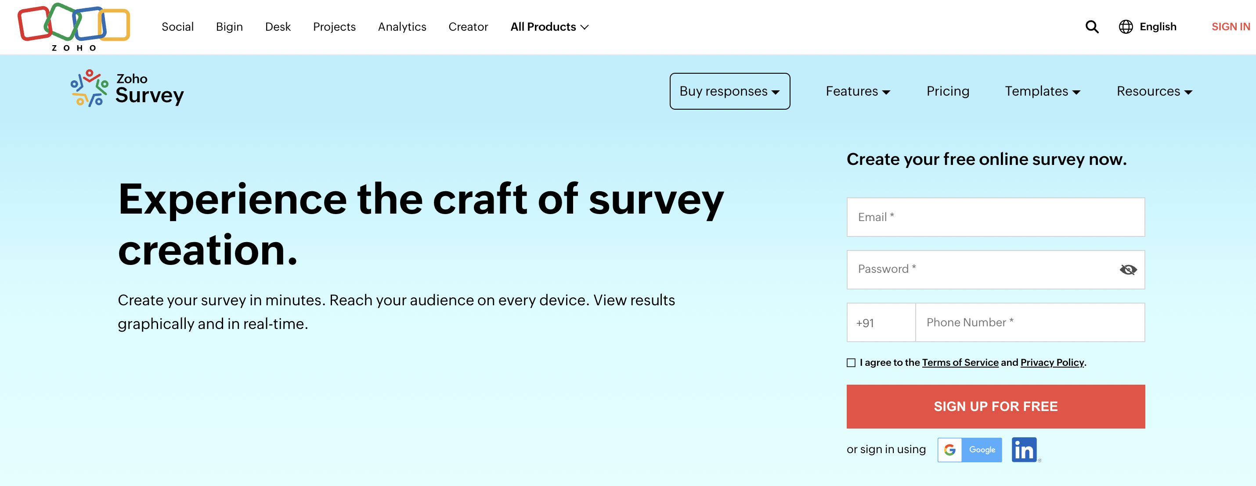Expand the All Products dropdown

tap(549, 27)
